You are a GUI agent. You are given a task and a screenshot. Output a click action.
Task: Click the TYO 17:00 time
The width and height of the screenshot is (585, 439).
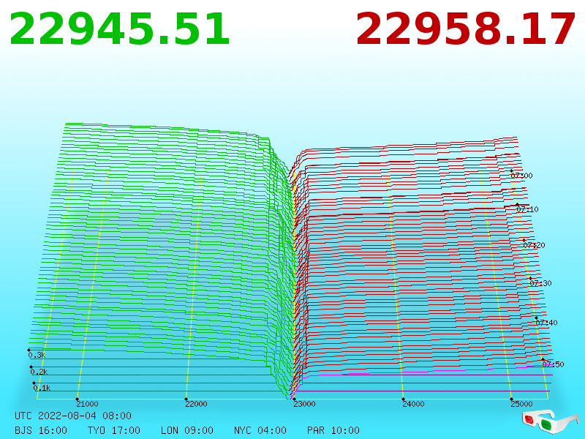click(x=114, y=430)
